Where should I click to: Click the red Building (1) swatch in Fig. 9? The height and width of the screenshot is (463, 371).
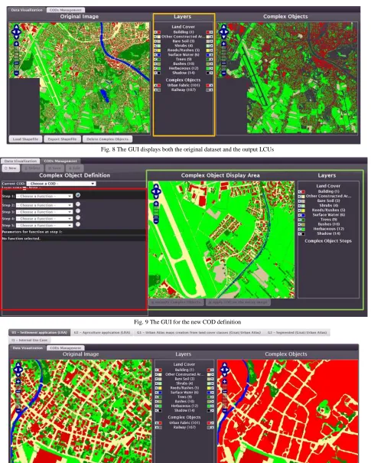[303, 192]
